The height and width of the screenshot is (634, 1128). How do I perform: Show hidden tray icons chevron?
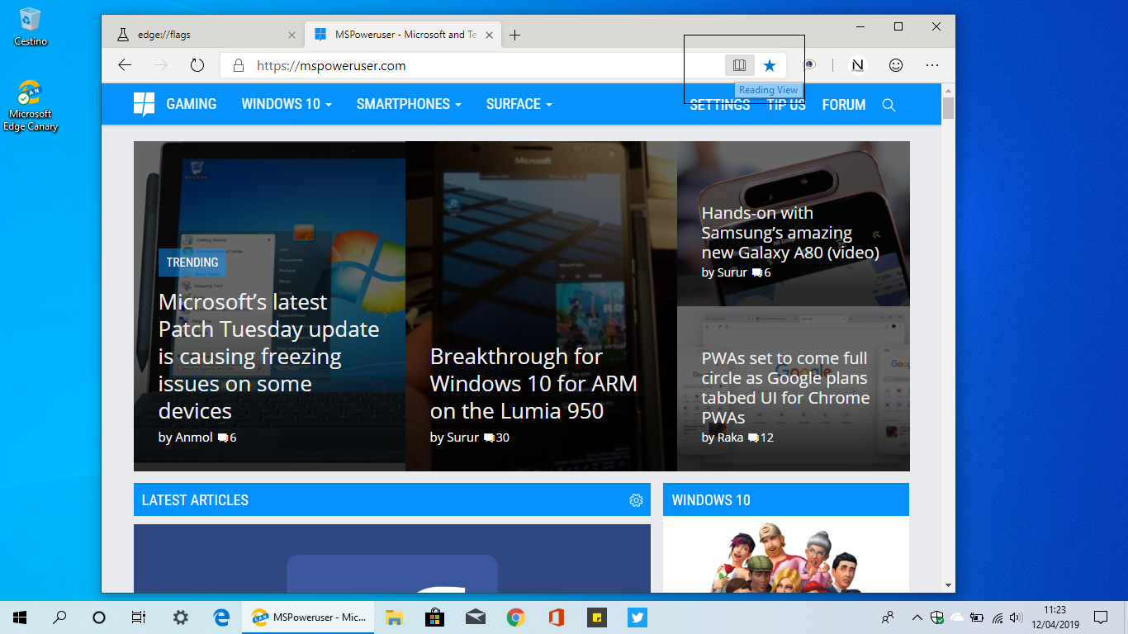917,617
